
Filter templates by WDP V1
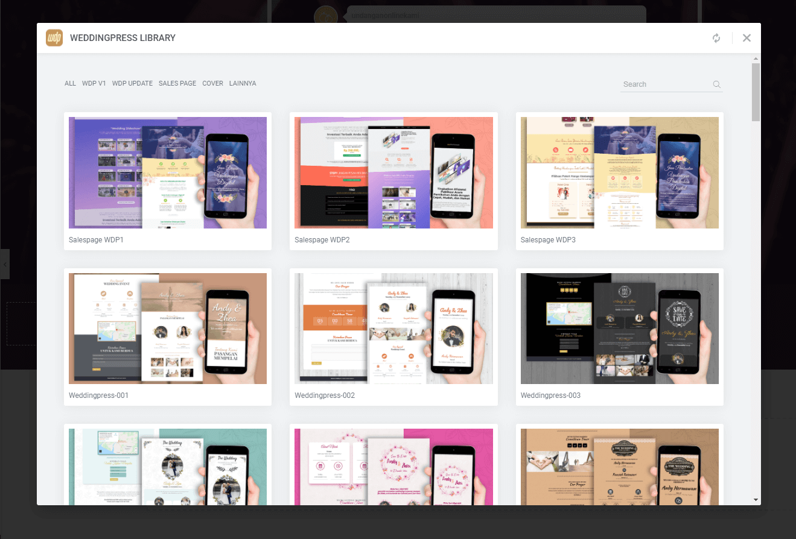coord(94,84)
